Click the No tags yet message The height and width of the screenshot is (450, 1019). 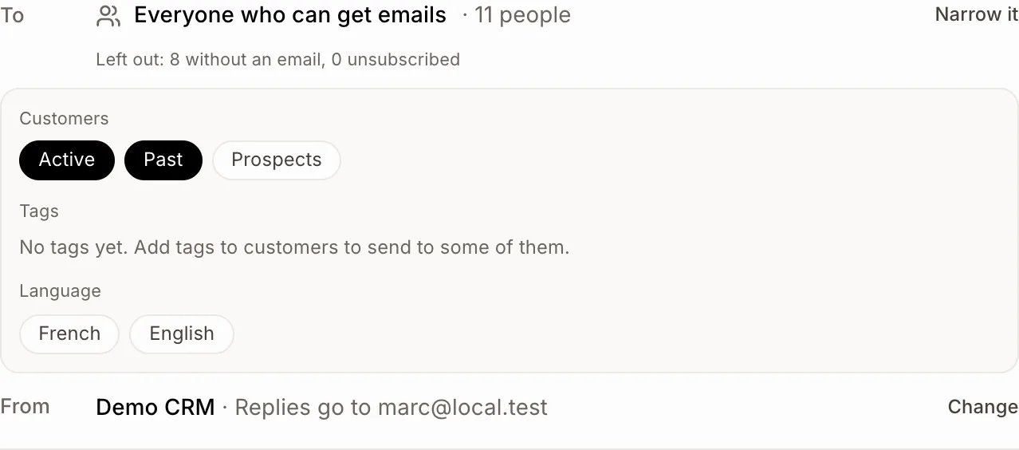coord(294,247)
